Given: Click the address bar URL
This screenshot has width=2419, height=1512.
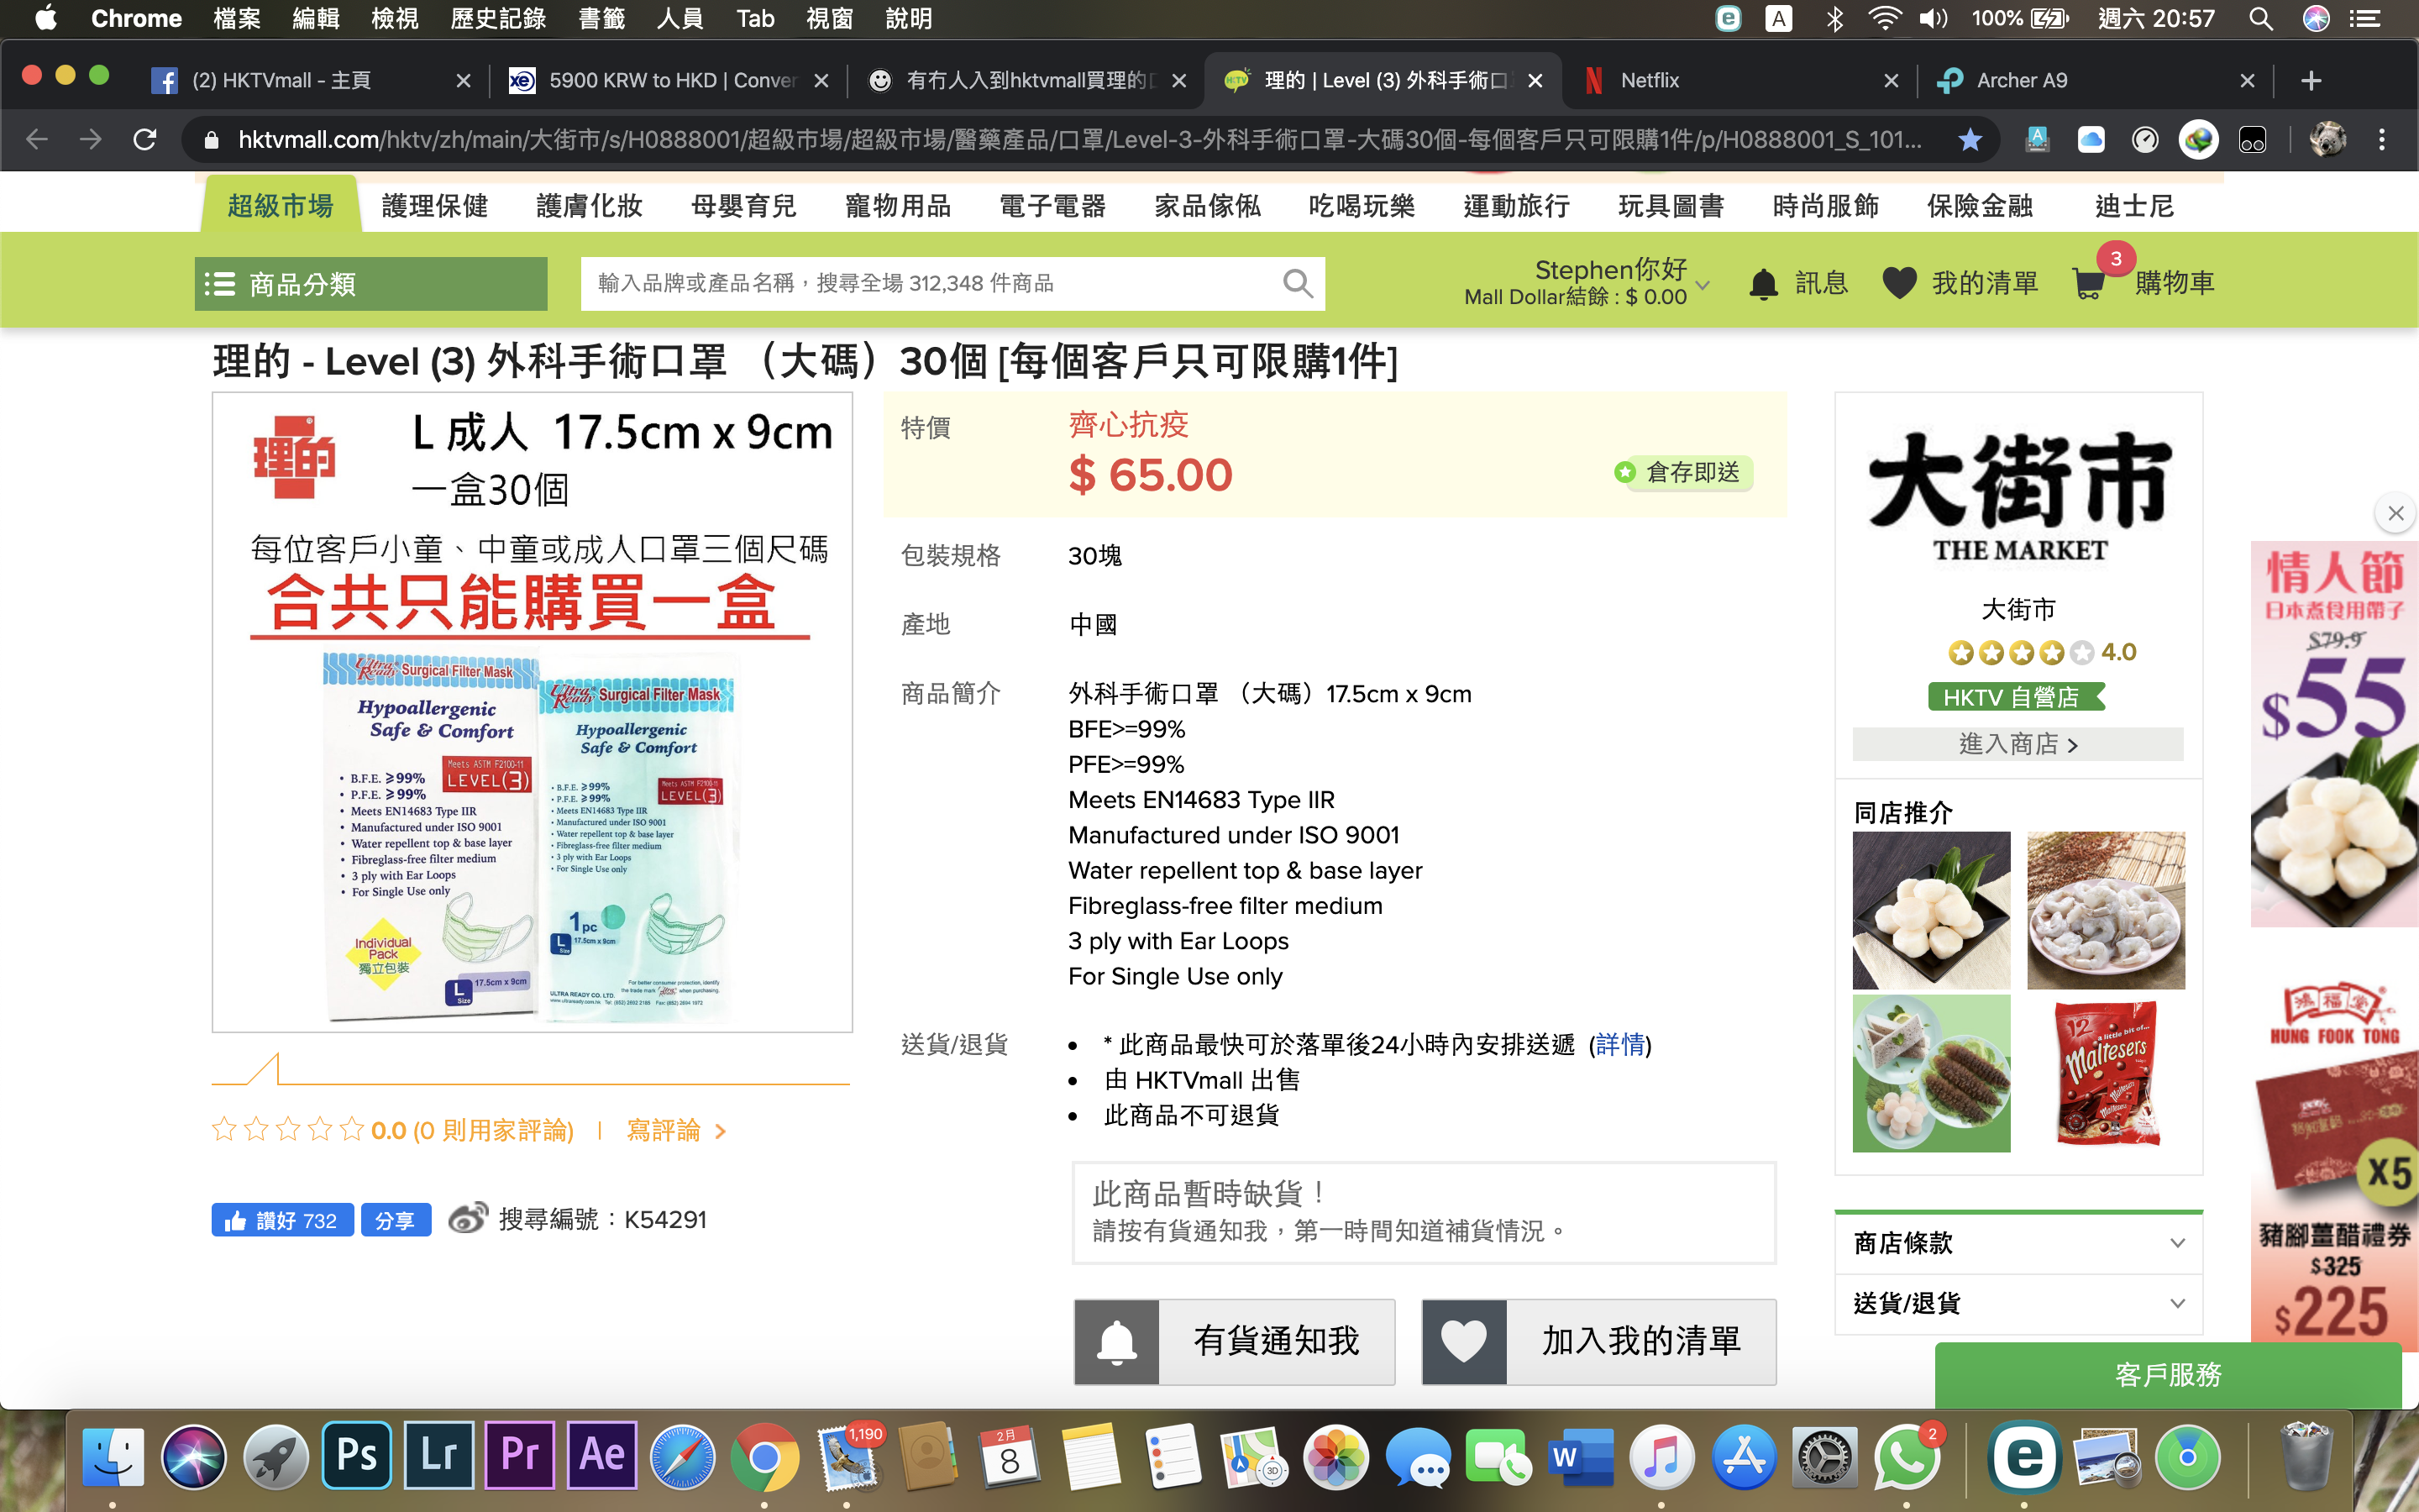Looking at the screenshot, I should tap(1079, 139).
